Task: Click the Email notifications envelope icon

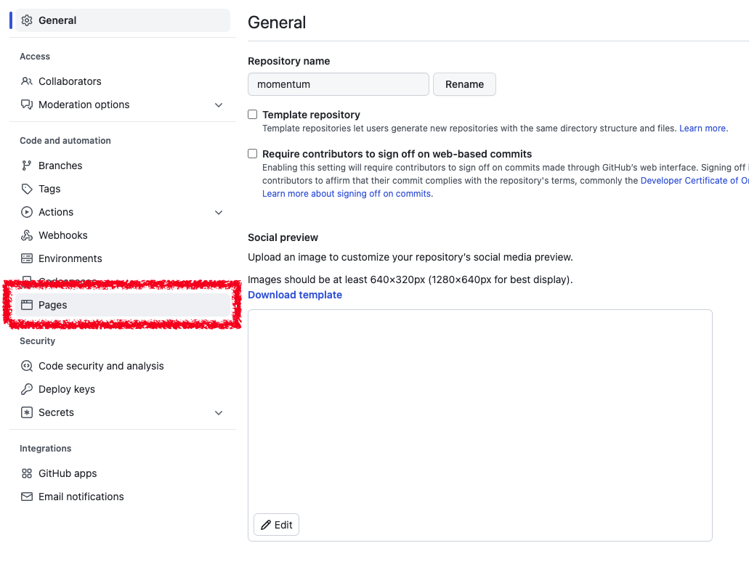Action: [x=27, y=497]
